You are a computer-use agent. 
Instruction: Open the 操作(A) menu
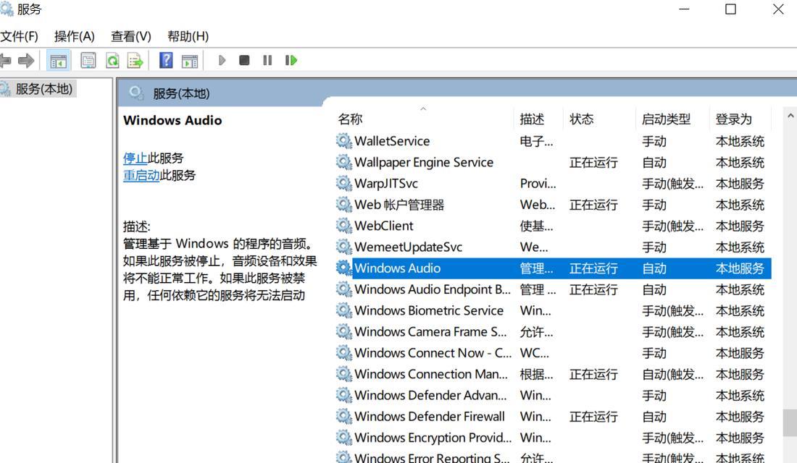[x=74, y=37]
